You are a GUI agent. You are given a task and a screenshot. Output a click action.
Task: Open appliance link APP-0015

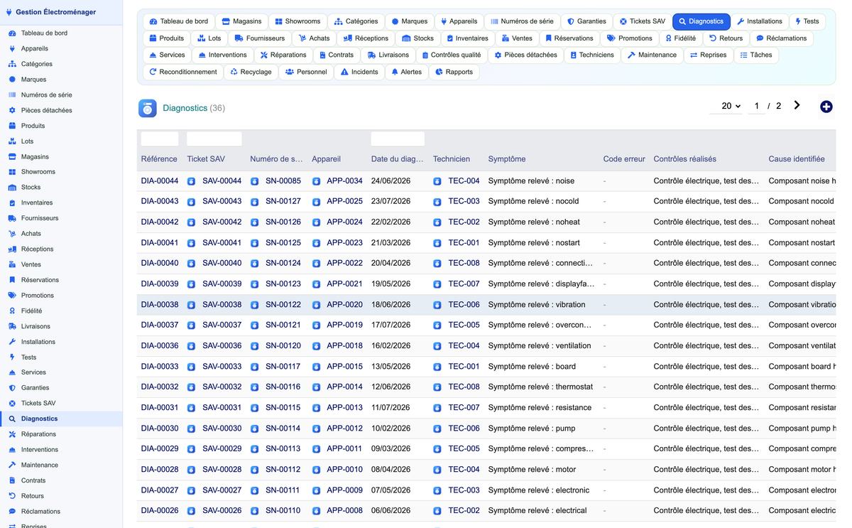coord(344,367)
